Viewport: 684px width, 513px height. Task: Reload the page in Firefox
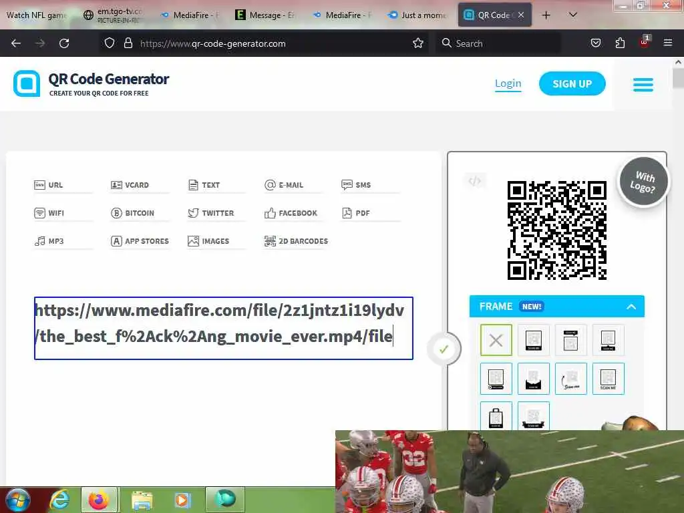point(64,43)
